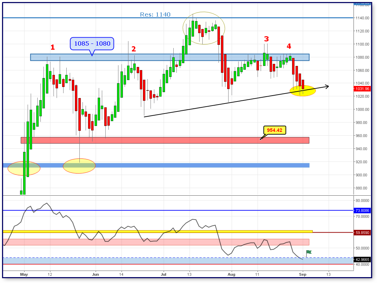Click the 70.0000 indicator axis label
The image size is (377, 283).
point(362,216)
